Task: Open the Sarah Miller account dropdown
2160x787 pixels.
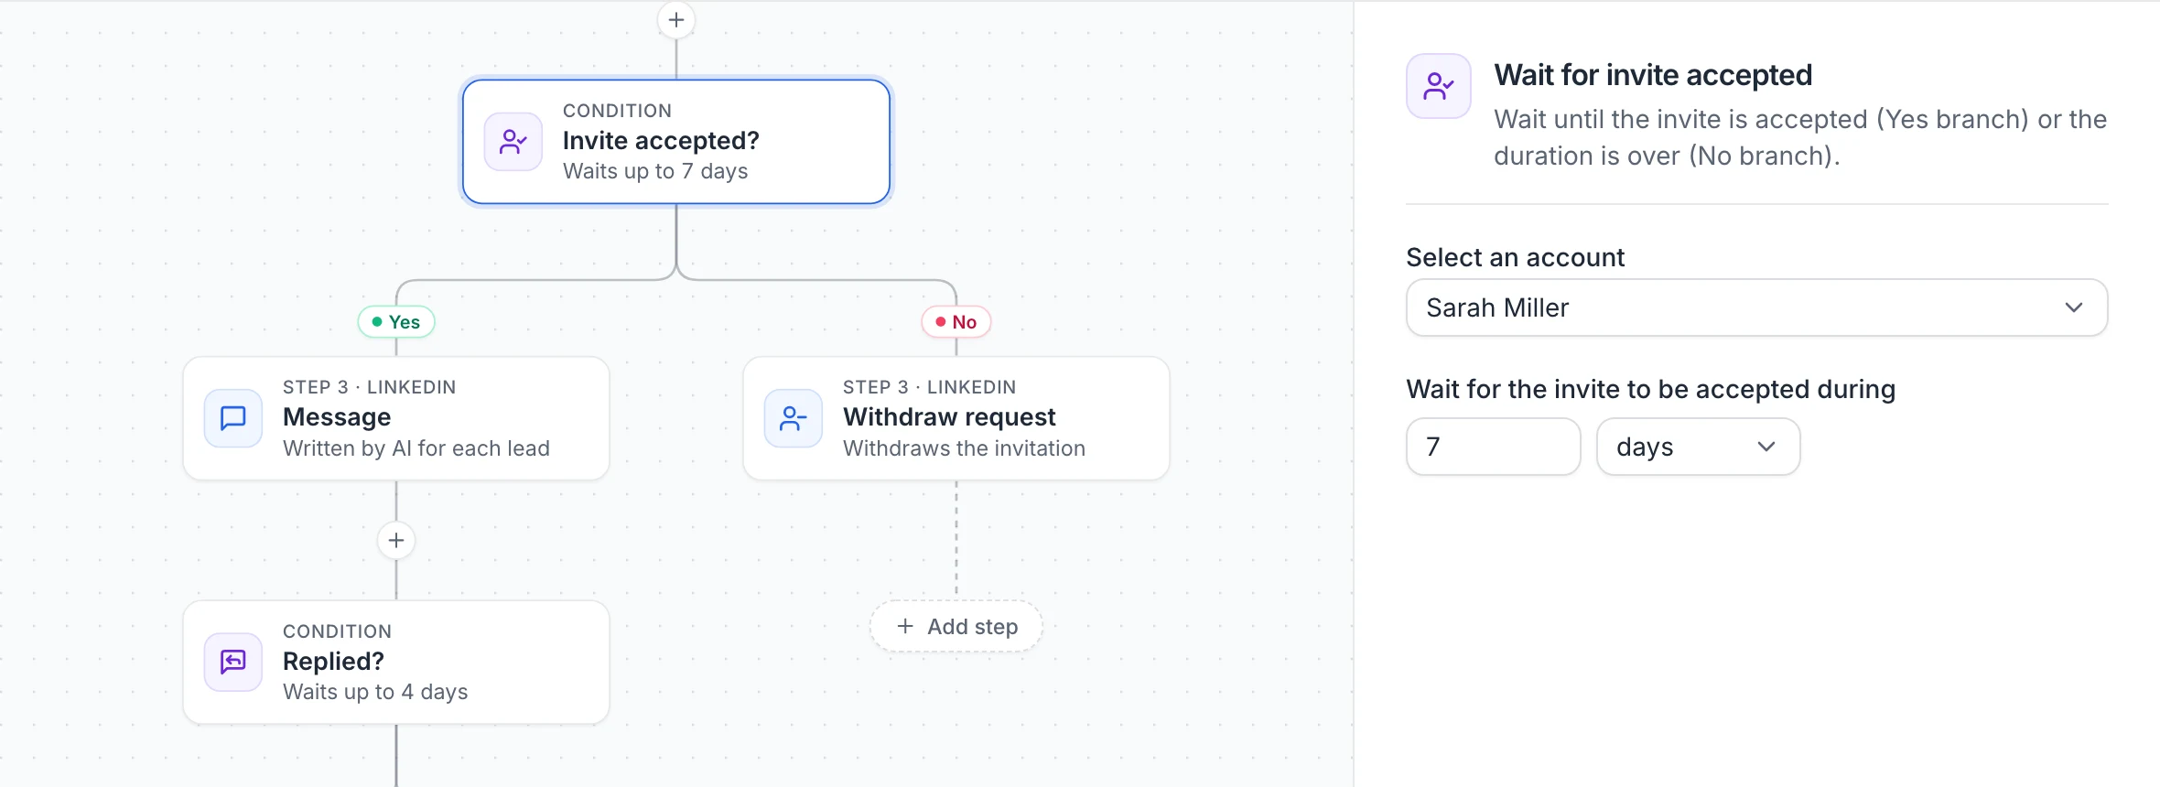Action: pyautogui.click(x=1756, y=307)
